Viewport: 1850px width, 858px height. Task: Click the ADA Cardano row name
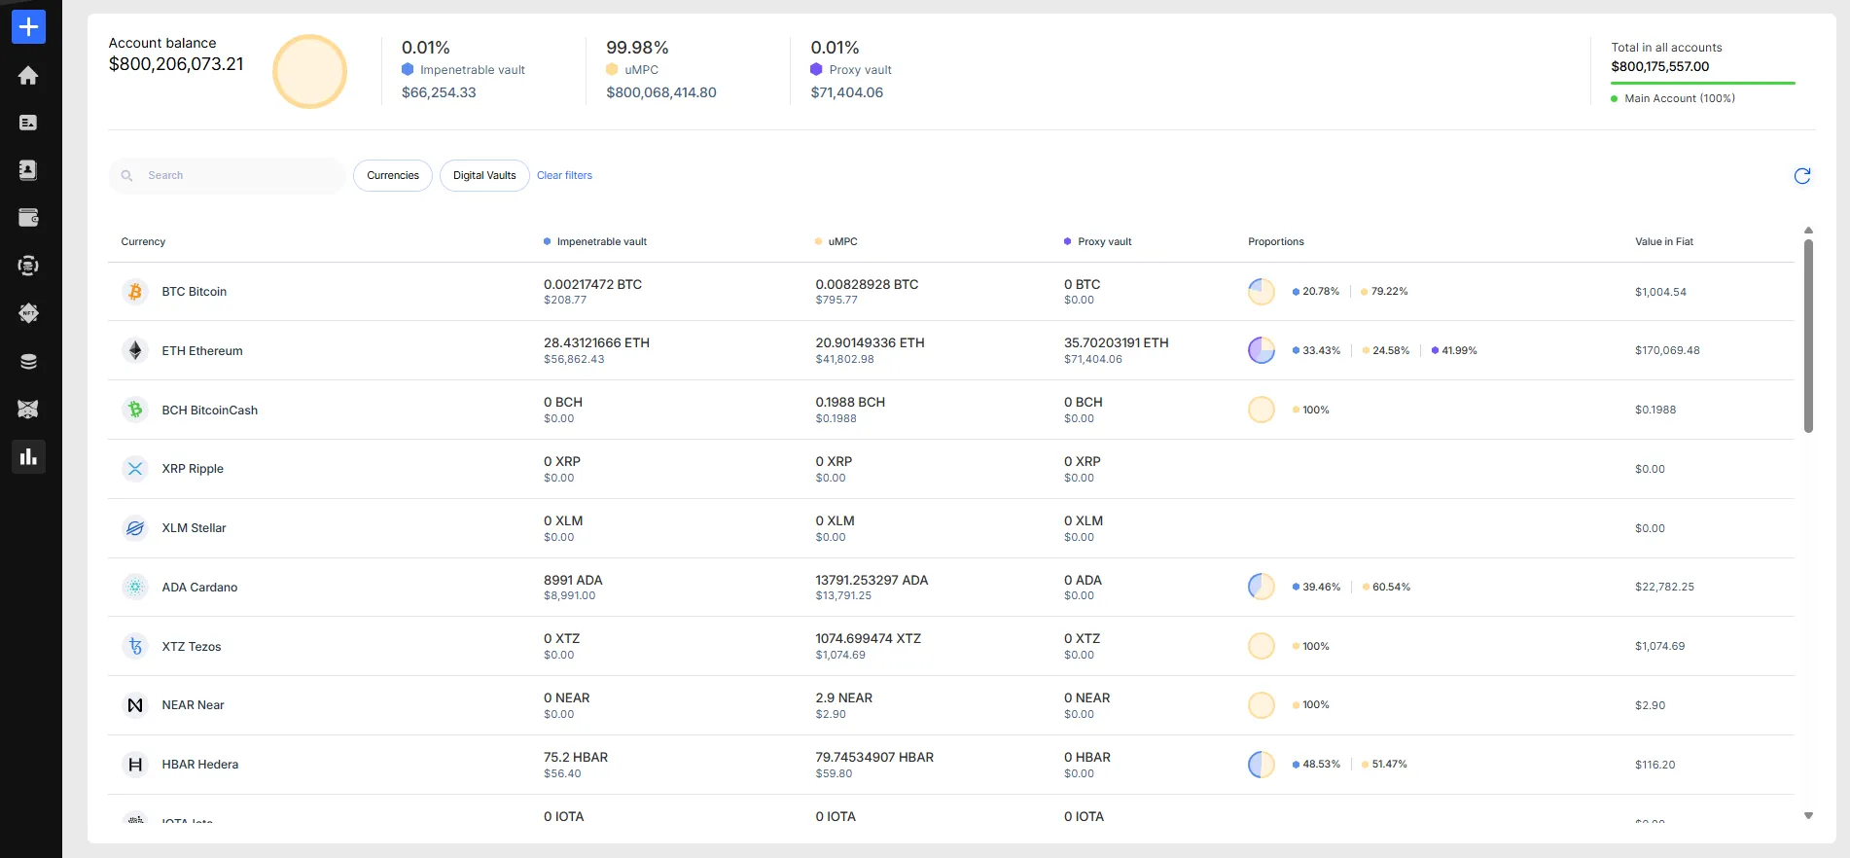pyautogui.click(x=199, y=588)
